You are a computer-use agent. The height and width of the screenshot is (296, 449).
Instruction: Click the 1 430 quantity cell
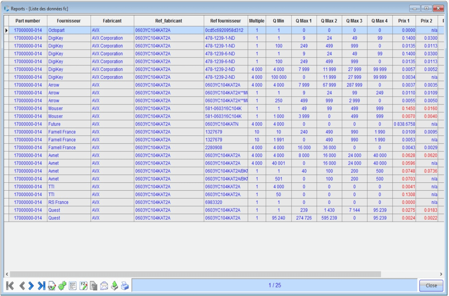click(329, 210)
